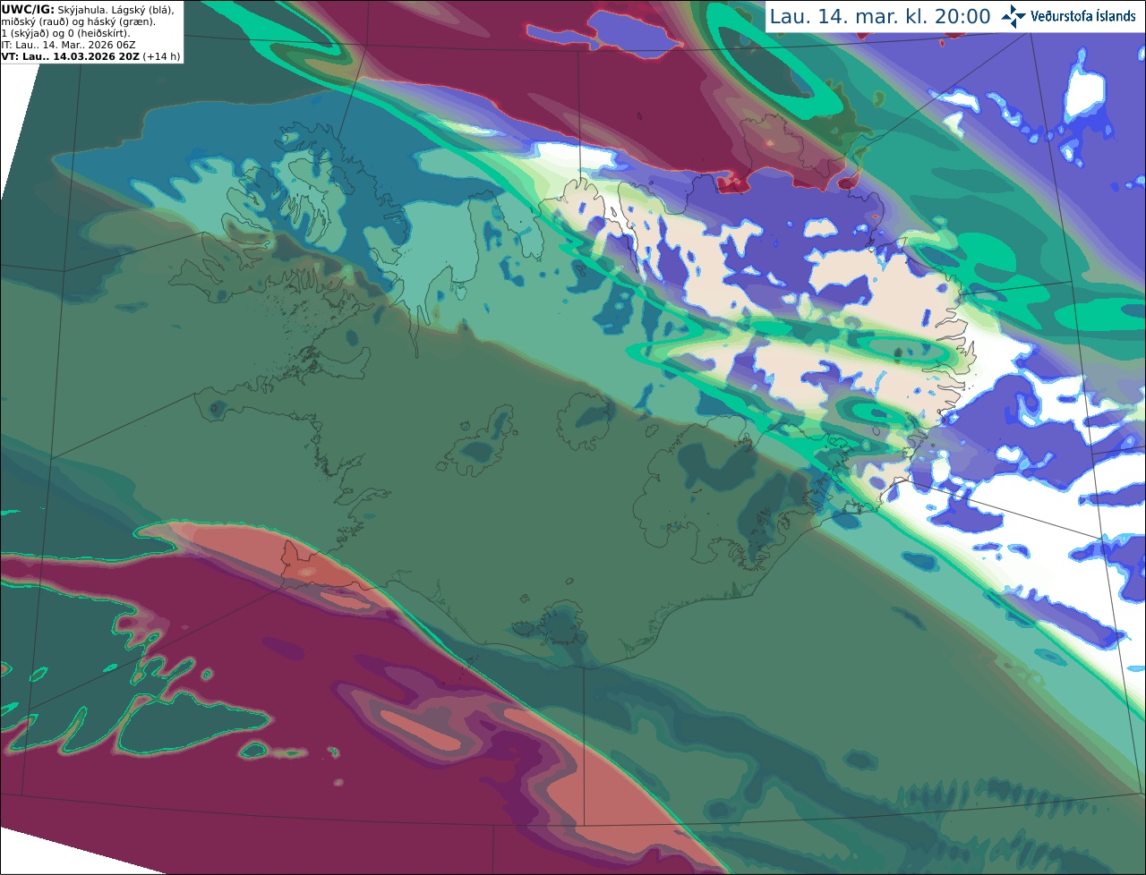Click the '1 (skýjað) og 0 (heiðskírt).' line
This screenshot has width=1146, height=875.
tap(65, 33)
